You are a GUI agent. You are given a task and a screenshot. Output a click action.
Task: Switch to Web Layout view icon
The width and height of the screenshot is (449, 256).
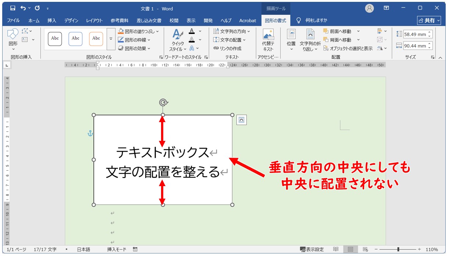(x=365, y=249)
